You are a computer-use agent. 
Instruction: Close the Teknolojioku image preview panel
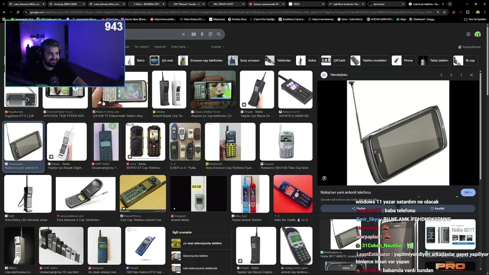(471, 75)
